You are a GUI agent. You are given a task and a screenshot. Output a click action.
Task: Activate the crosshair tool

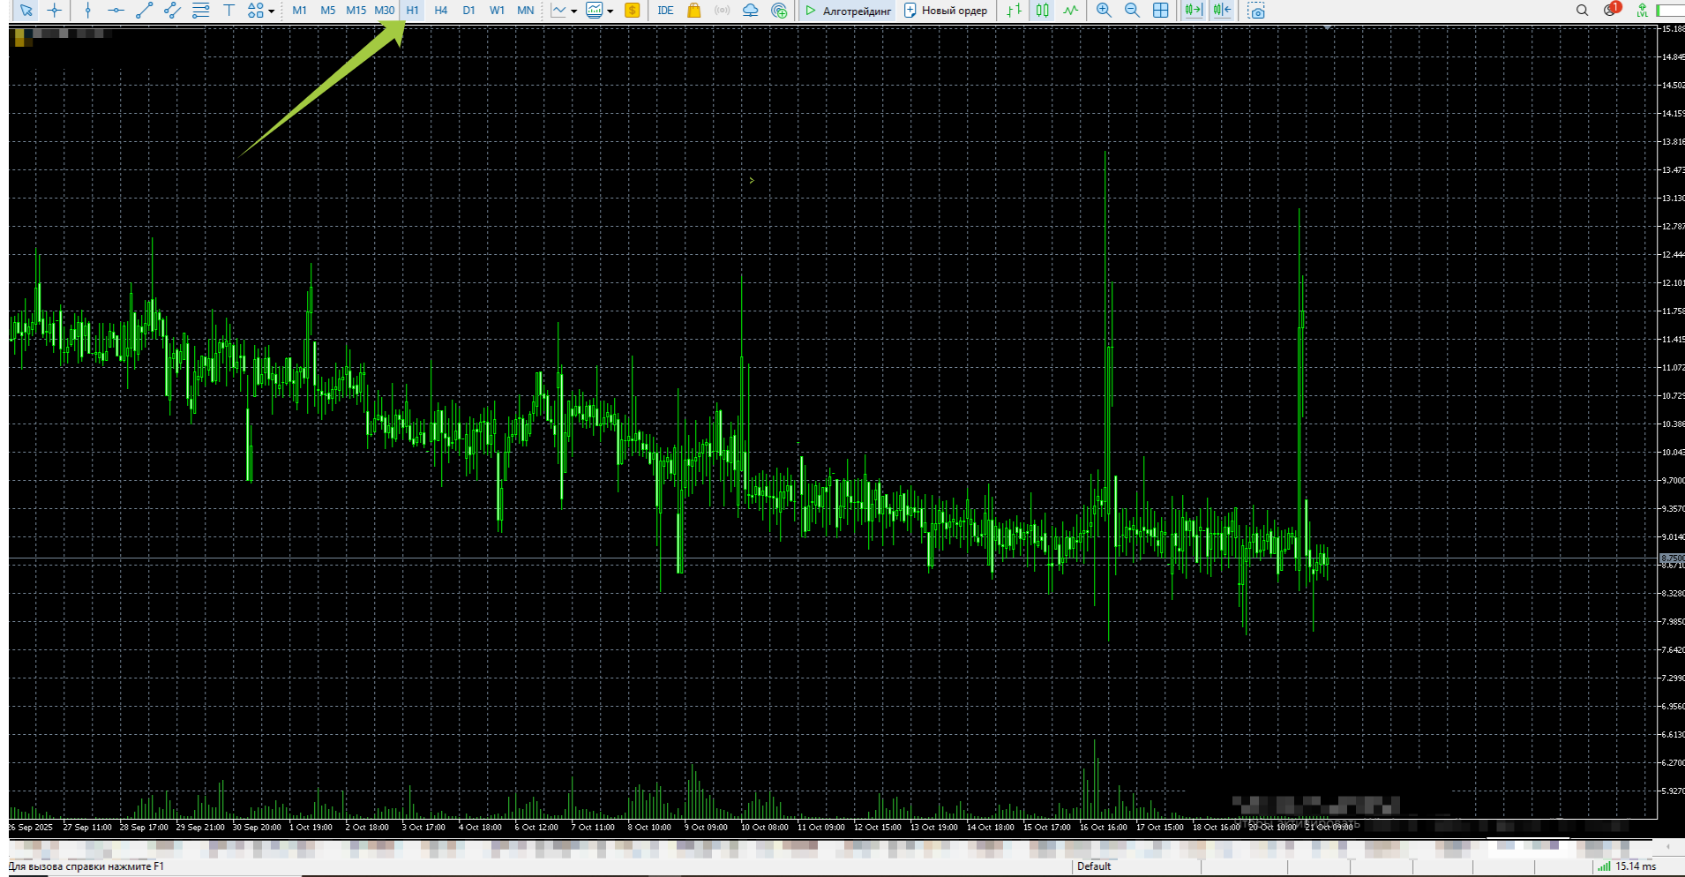pyautogui.click(x=55, y=11)
